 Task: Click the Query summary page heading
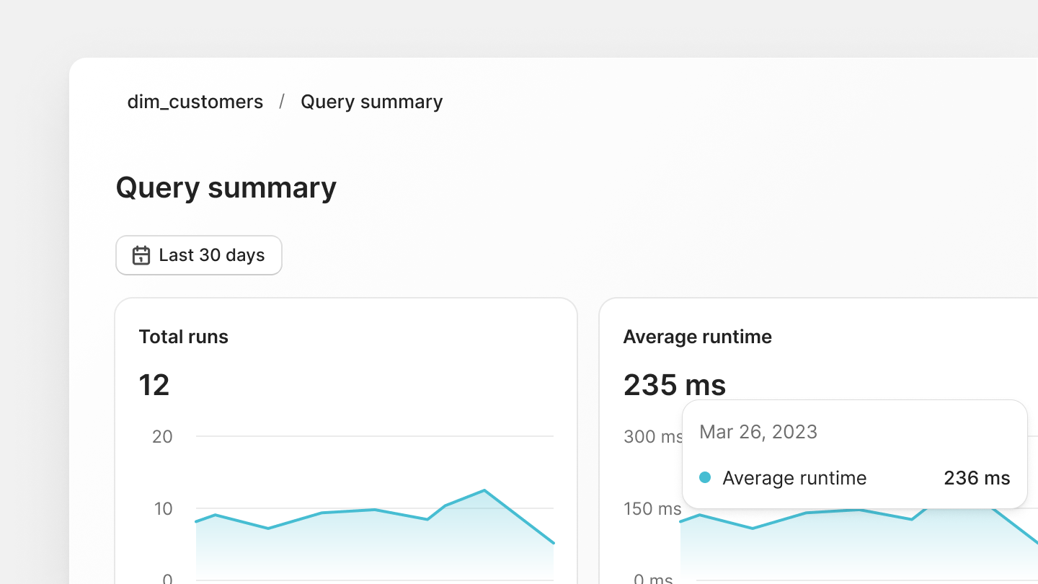(x=226, y=187)
